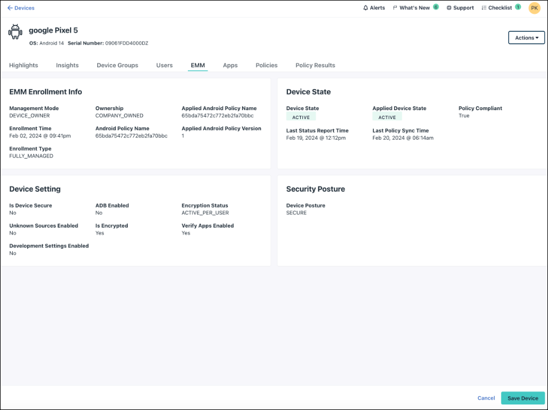
Task: Click the Support icon in header
Action: click(449, 8)
